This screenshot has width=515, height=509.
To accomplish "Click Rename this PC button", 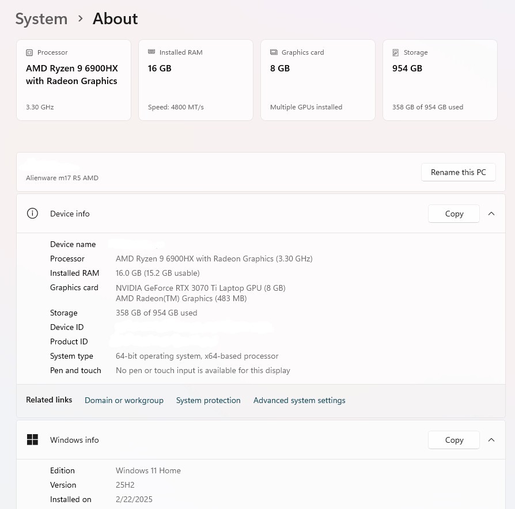I will 458,172.
